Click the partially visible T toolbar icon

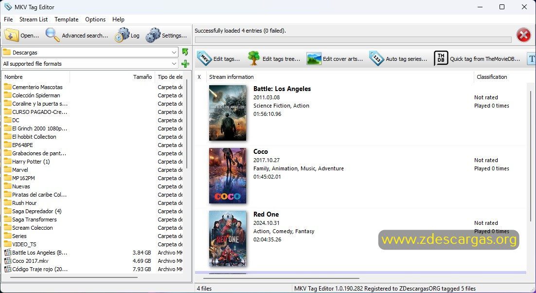click(531, 58)
